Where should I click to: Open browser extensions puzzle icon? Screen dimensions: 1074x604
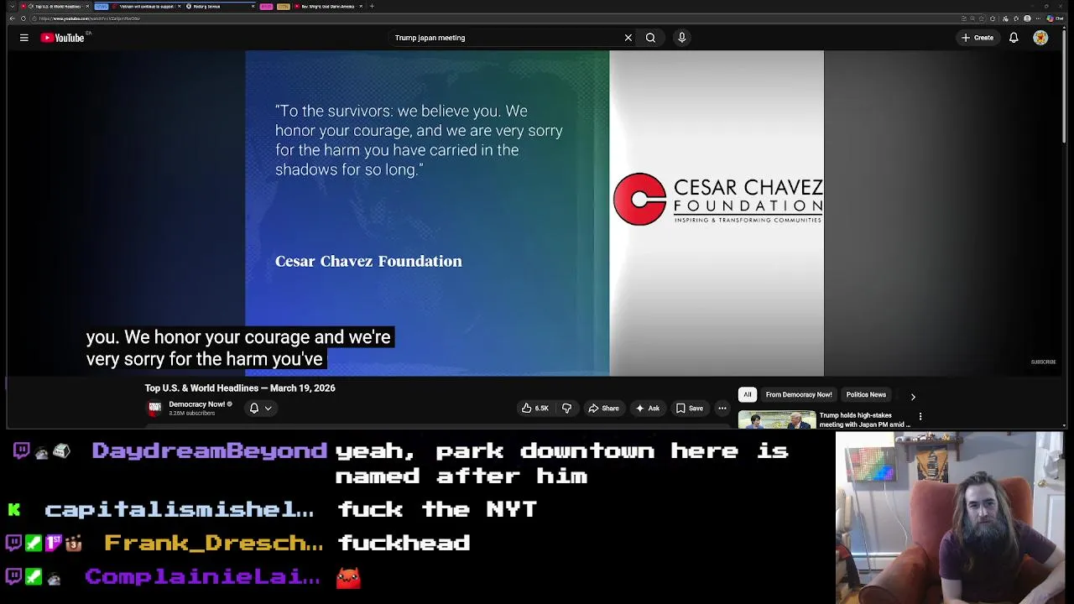(x=993, y=18)
